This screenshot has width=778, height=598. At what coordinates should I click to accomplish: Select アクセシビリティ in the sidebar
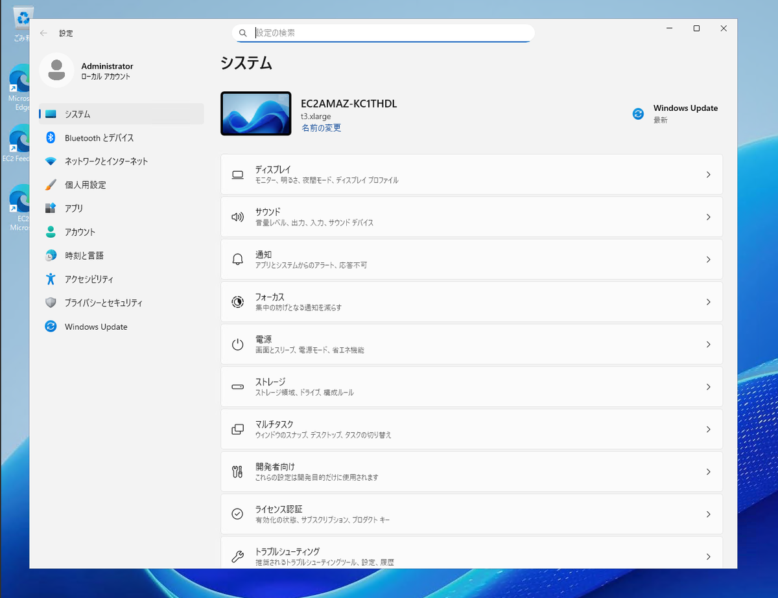(x=121, y=279)
